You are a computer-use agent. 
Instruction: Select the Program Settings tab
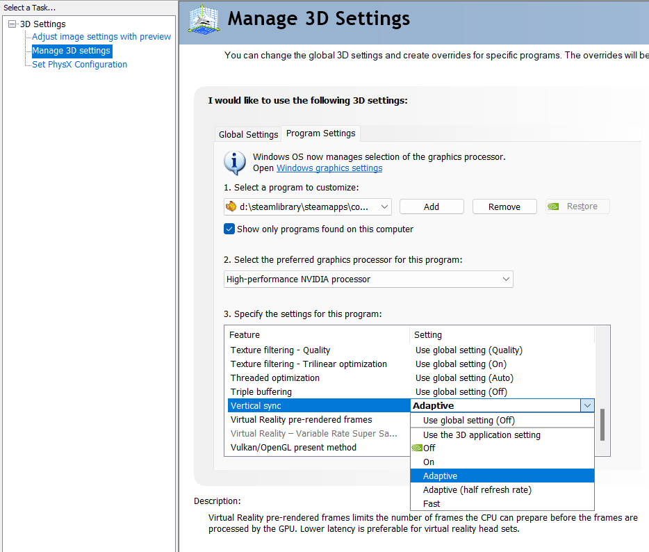coord(320,133)
